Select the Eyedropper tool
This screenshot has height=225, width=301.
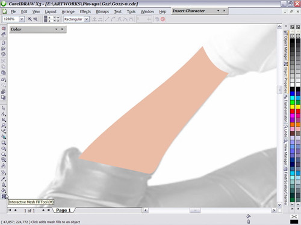click(x=3, y=179)
